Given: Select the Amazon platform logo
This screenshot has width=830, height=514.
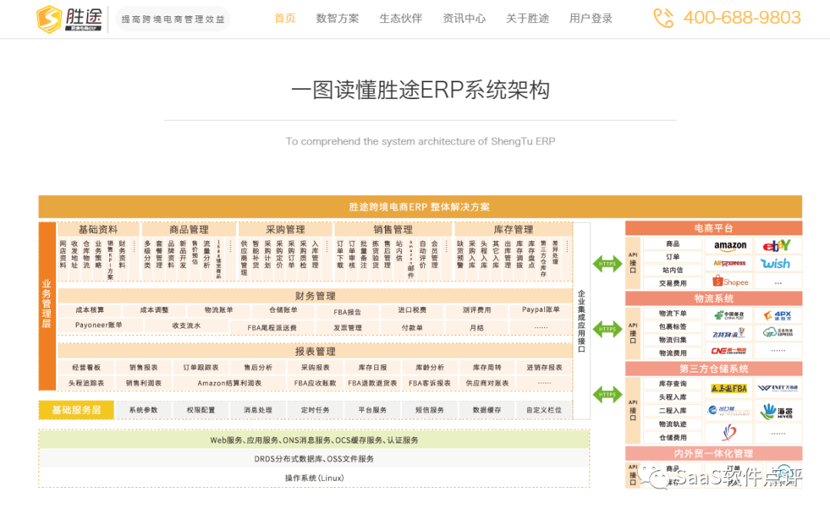Looking at the screenshot, I should coord(730,245).
